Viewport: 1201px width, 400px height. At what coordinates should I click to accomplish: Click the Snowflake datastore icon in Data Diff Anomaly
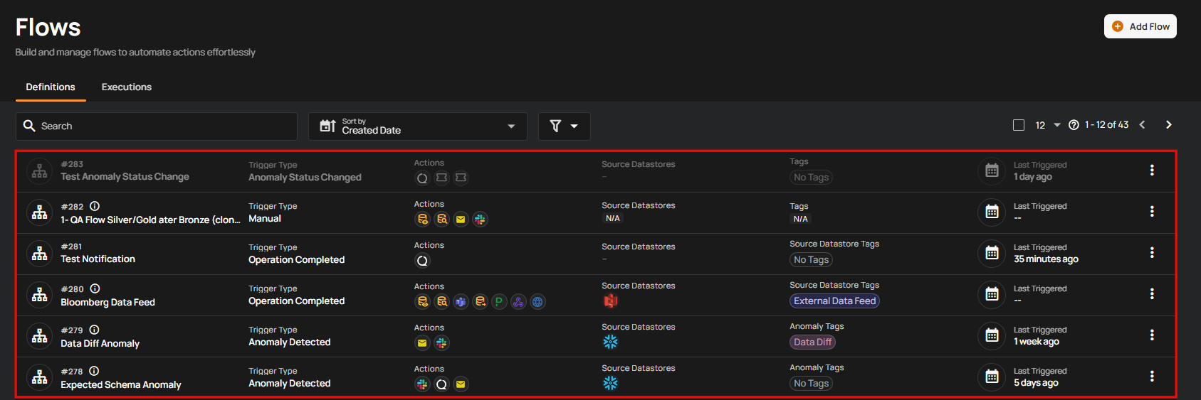point(610,342)
